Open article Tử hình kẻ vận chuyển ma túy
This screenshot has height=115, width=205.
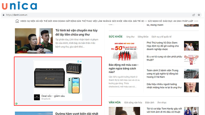(x=76, y=32)
